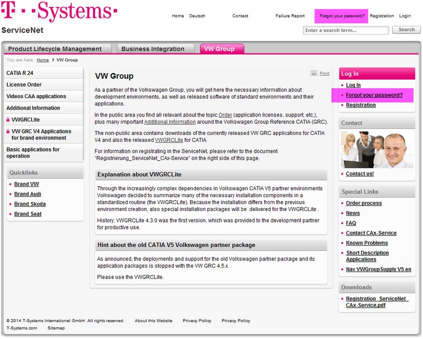Image resolution: width=423 pixels, height=339 pixels.
Task: Open the Sitemap footer link
Action: [56, 328]
